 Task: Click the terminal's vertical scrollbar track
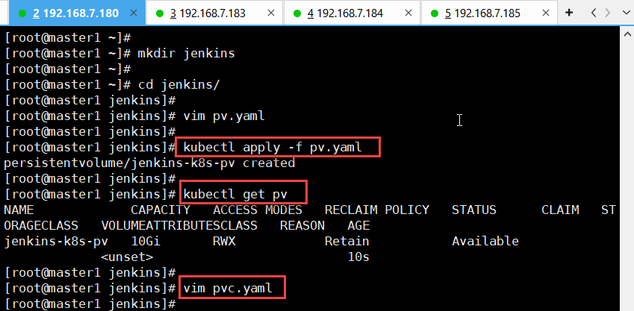click(x=627, y=174)
